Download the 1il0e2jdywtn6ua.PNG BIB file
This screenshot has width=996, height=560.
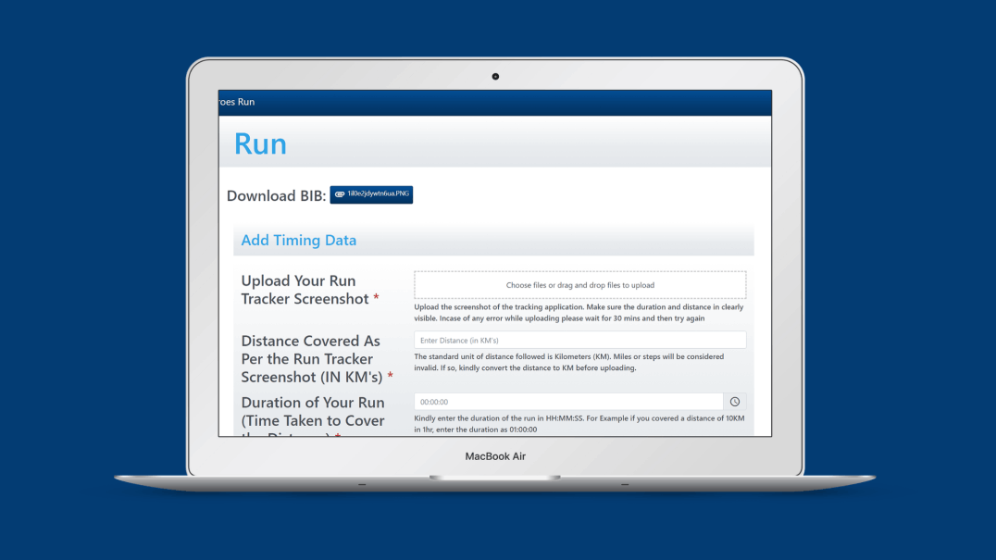pos(371,194)
